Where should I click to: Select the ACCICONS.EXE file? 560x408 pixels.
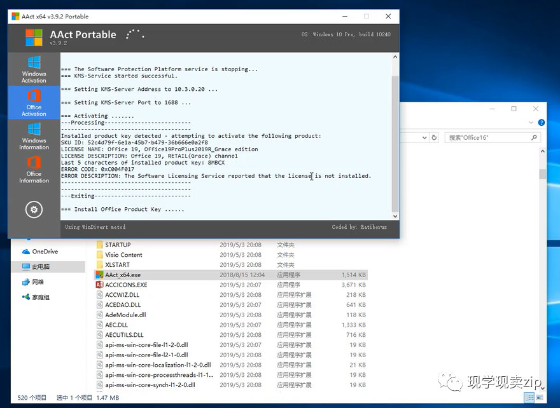click(126, 285)
